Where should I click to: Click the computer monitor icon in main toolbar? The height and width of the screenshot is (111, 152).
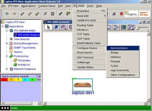(114, 14)
